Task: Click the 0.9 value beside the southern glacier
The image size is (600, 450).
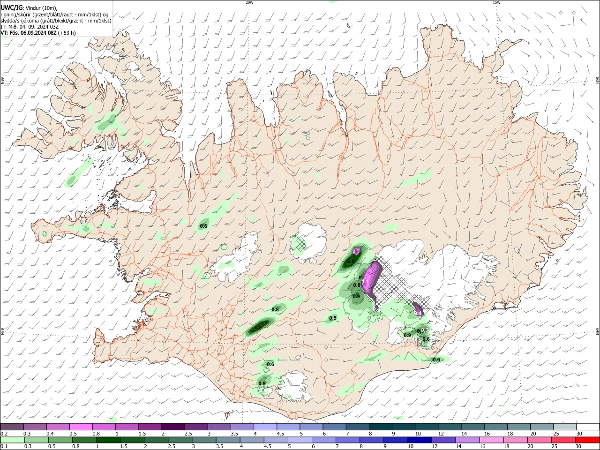Action: 262,383
